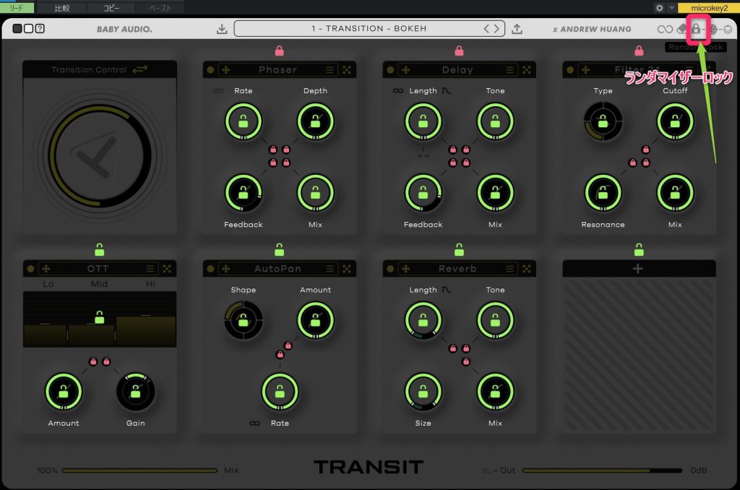Click the Randomizer Lock icon in header
Screen dimensions: 740x490
point(695,30)
